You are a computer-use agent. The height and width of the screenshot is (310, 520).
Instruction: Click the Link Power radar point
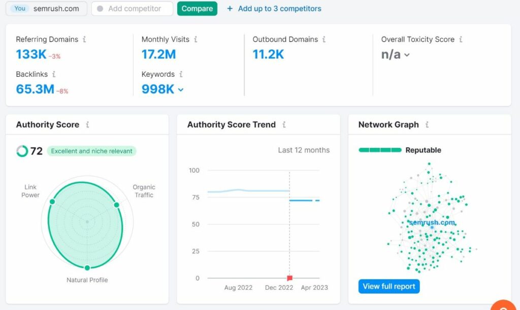coord(52,201)
